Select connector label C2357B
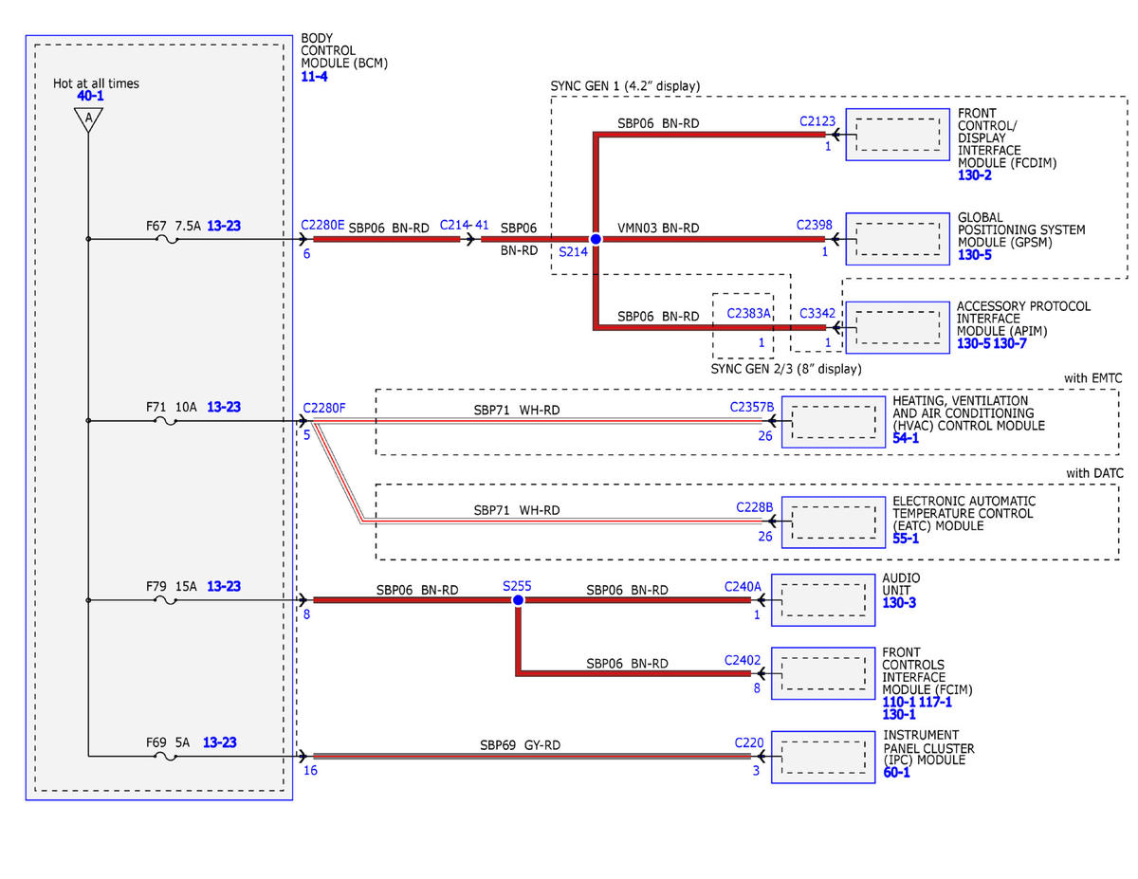Screen dimensions: 1138x879 tap(752, 407)
